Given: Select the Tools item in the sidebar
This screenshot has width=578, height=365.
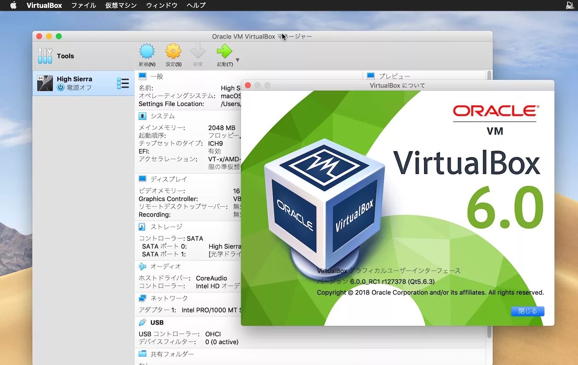Looking at the screenshot, I should point(83,56).
